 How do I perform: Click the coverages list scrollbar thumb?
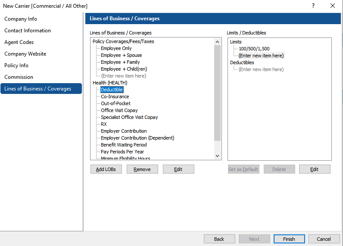[x=217, y=93]
